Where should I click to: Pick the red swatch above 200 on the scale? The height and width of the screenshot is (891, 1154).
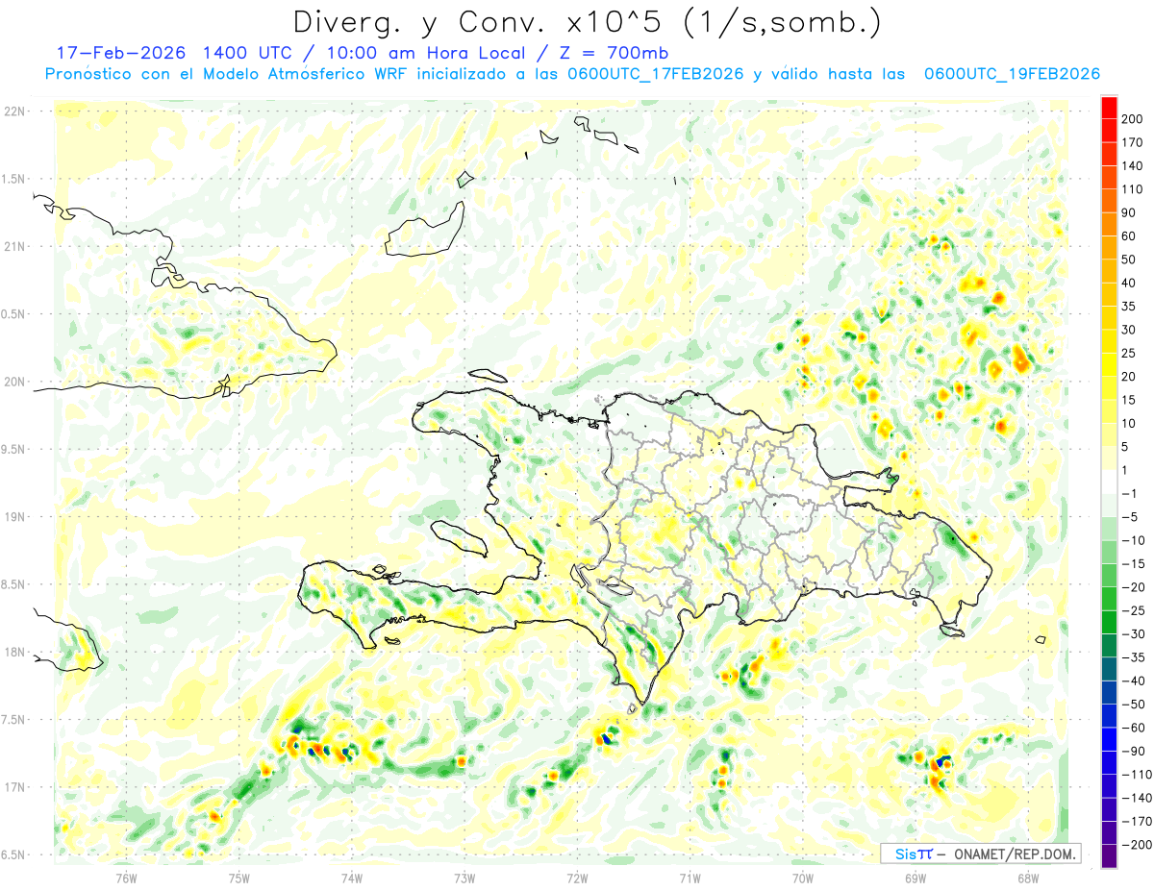[1109, 108]
